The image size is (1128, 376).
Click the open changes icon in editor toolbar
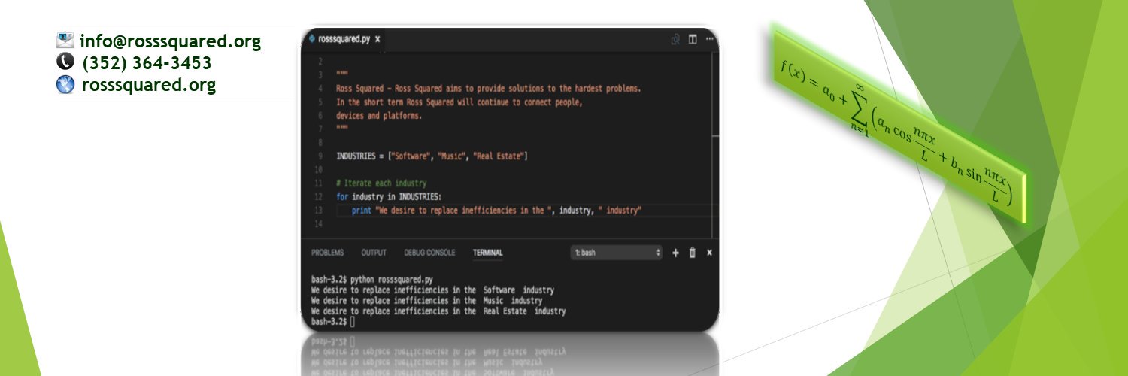click(675, 39)
